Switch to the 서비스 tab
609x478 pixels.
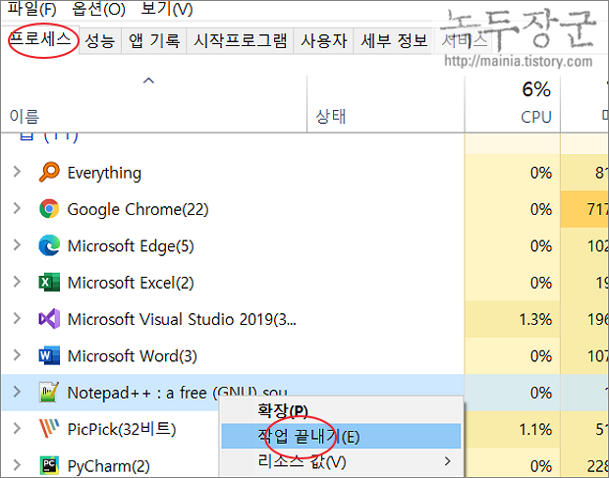point(464,41)
